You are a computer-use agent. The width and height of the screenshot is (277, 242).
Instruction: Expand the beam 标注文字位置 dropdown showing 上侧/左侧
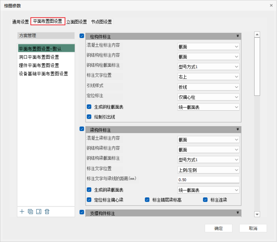208,170
